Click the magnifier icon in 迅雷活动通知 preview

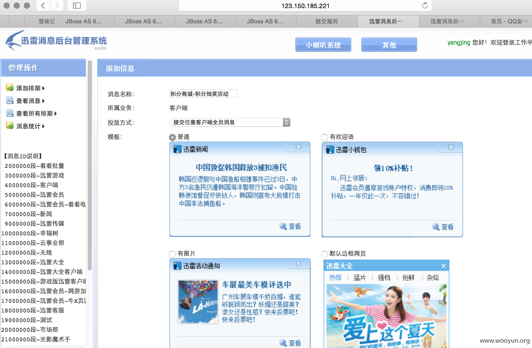(x=283, y=343)
